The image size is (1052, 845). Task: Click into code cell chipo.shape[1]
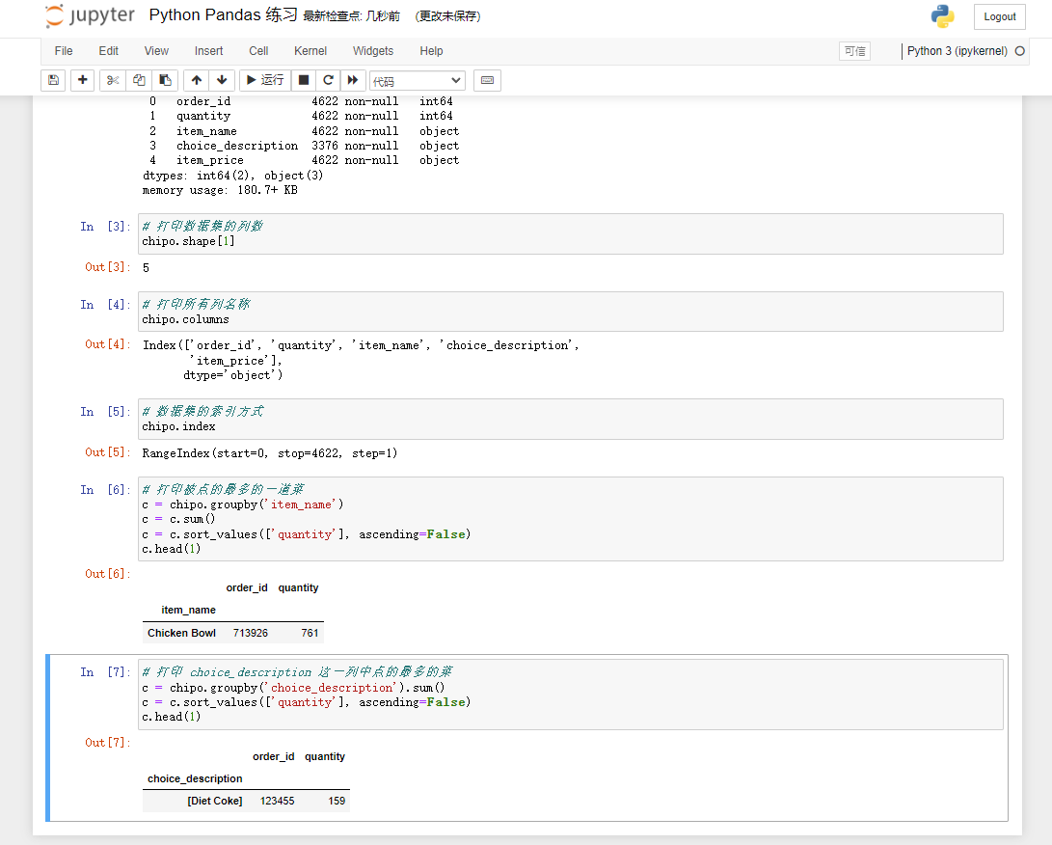coord(570,234)
